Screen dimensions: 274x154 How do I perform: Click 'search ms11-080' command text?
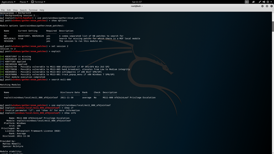click(61, 79)
